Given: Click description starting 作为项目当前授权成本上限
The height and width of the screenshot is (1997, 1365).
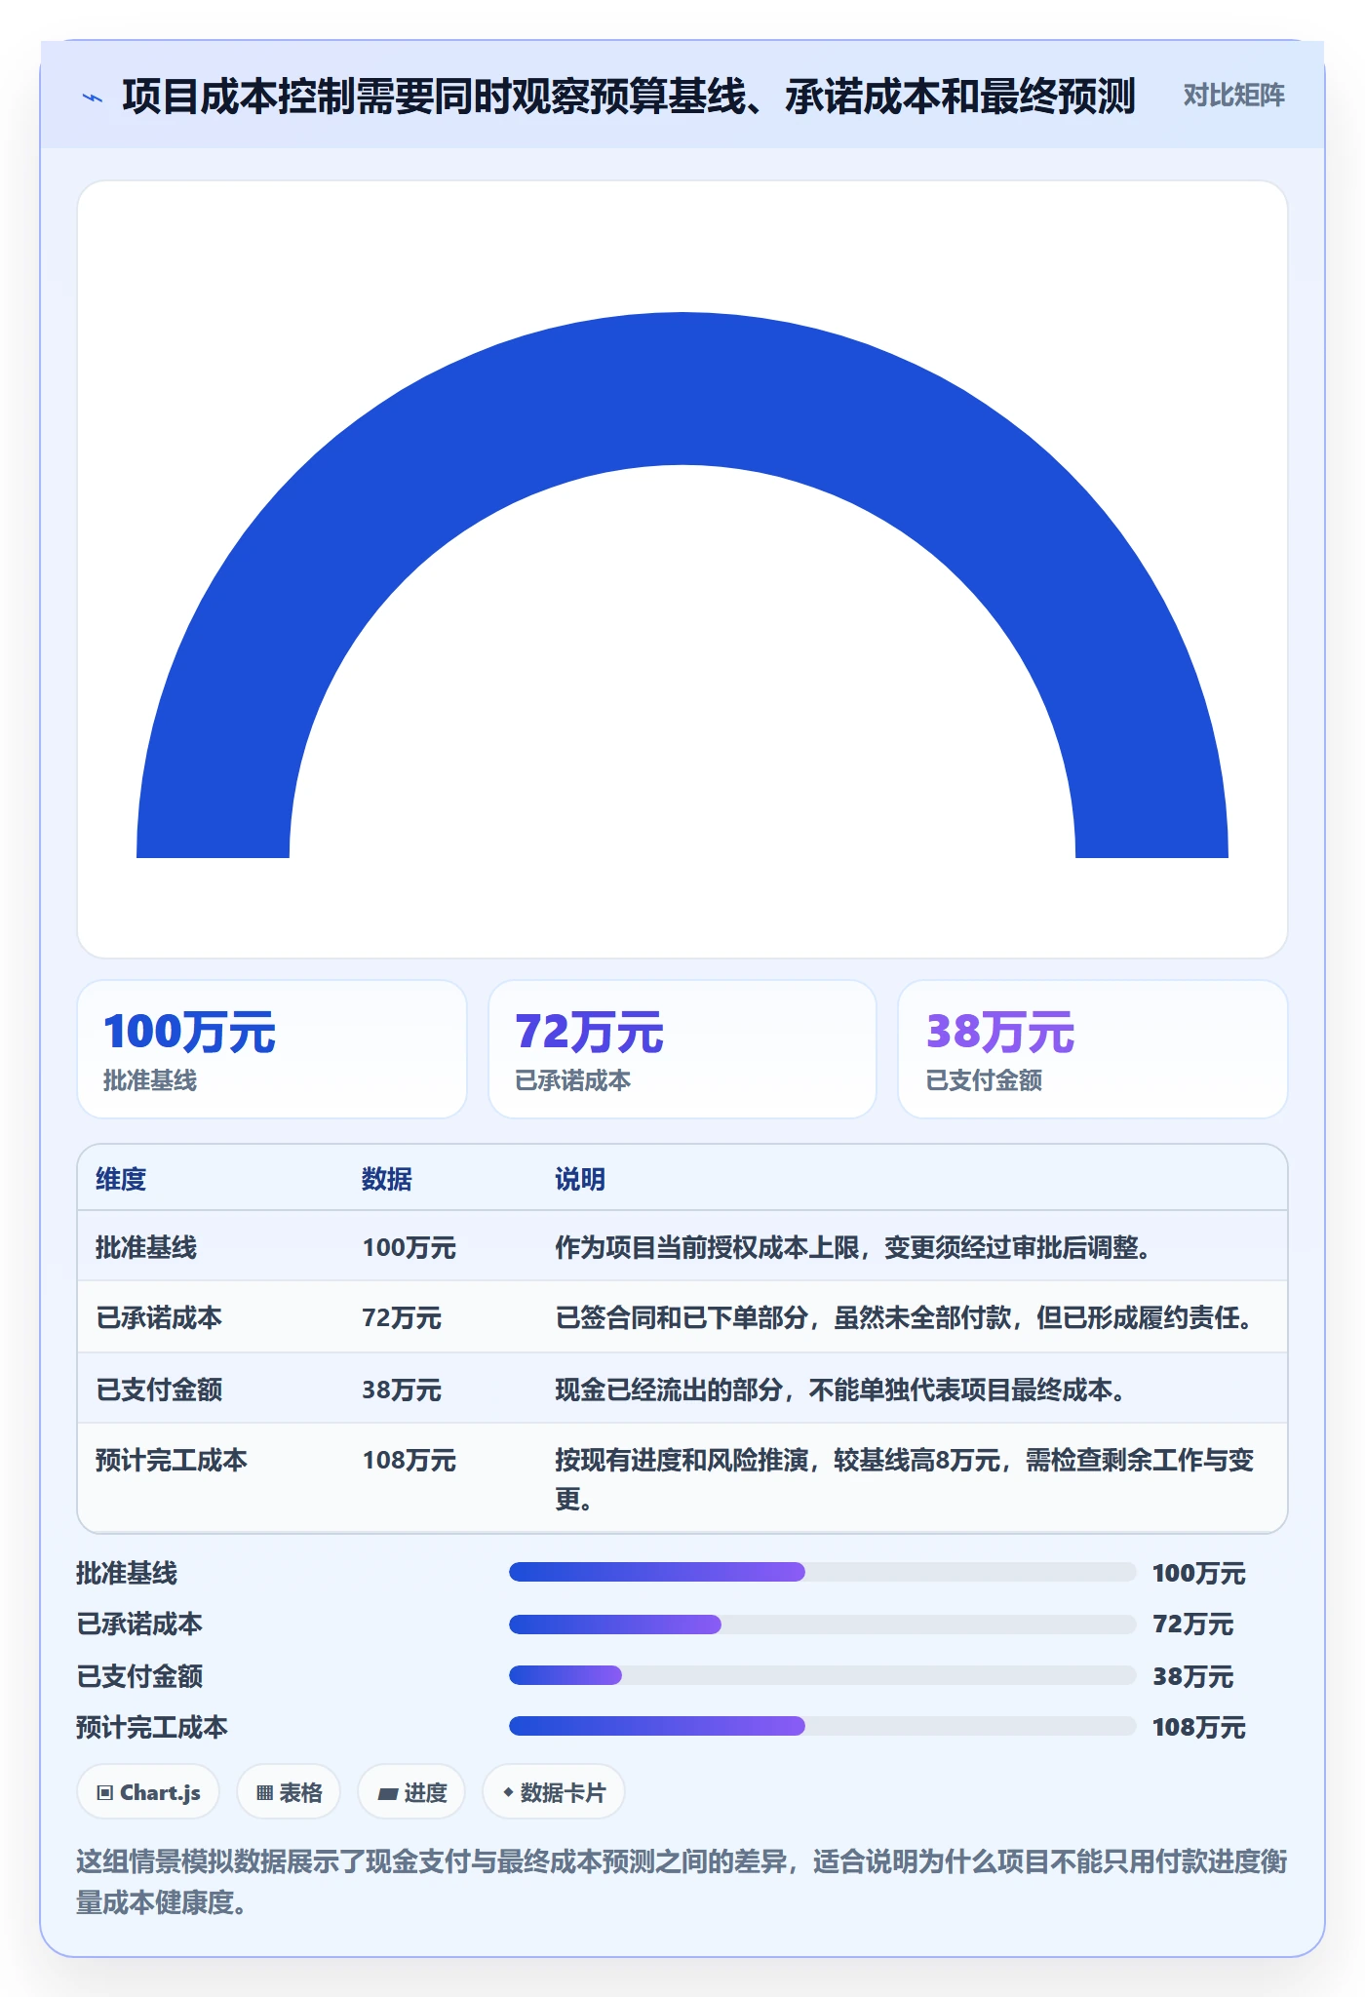Looking at the screenshot, I should click(853, 1247).
